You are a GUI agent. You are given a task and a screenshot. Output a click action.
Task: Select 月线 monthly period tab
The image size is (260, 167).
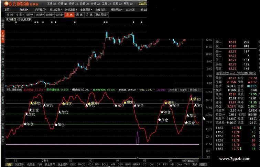(89, 15)
